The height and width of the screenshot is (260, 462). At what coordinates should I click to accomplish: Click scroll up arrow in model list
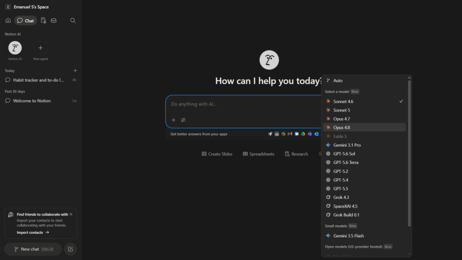click(x=409, y=78)
